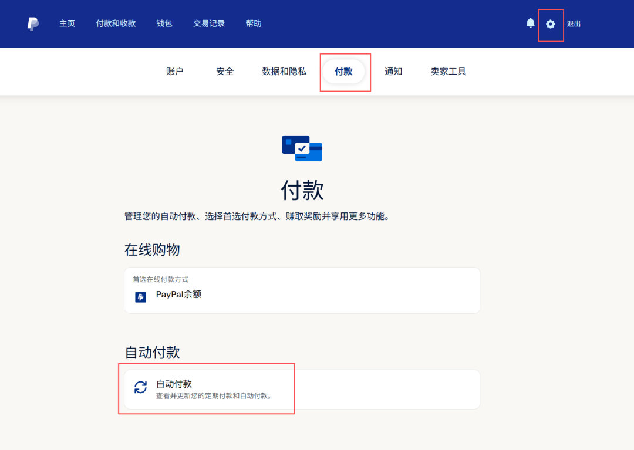The height and width of the screenshot is (450, 634).
Task: Open the 主页 navigation item
Action: click(x=66, y=23)
